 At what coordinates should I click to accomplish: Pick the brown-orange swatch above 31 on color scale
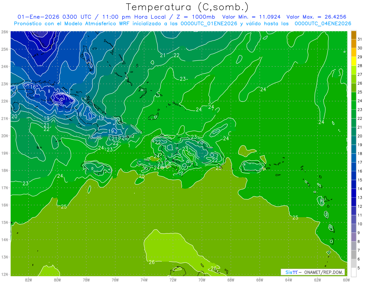pos(354,35)
